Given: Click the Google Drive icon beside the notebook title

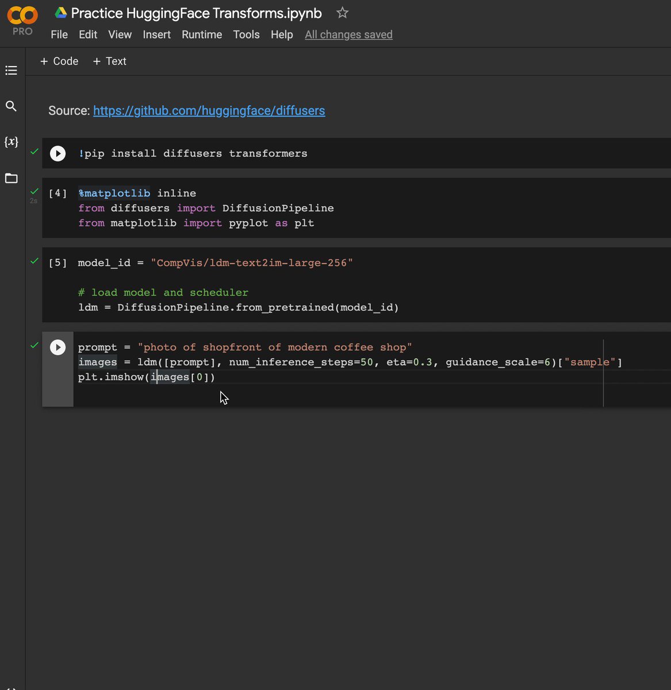Looking at the screenshot, I should pos(60,13).
